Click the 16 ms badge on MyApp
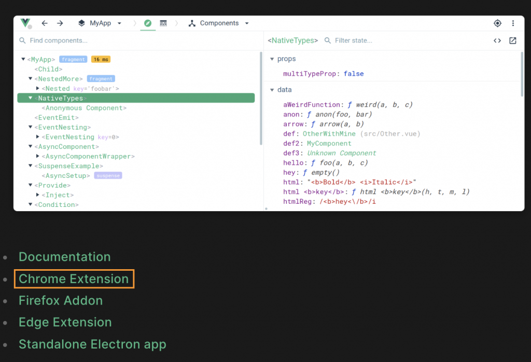 click(x=101, y=59)
